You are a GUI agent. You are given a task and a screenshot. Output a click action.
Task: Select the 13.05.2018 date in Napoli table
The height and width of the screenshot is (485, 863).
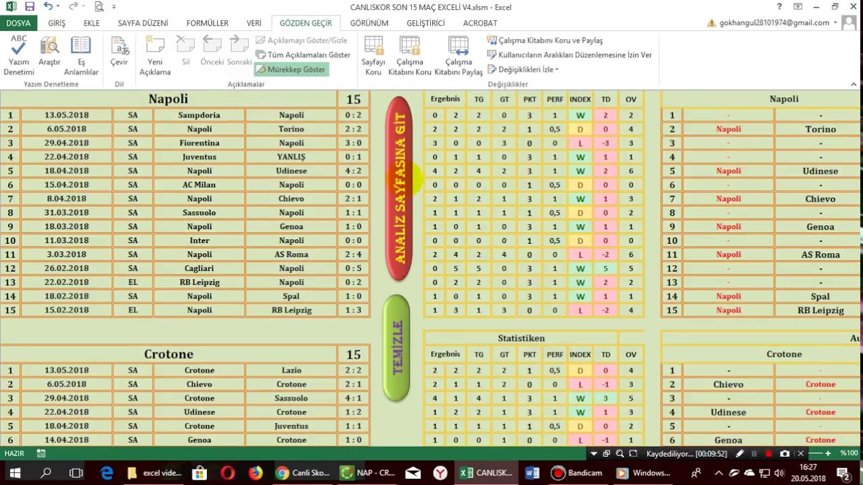[x=66, y=115]
